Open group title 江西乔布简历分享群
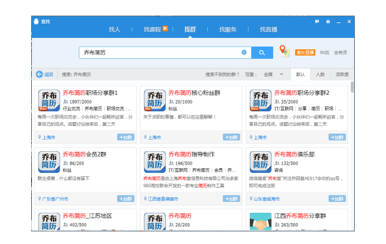 coord(300,216)
